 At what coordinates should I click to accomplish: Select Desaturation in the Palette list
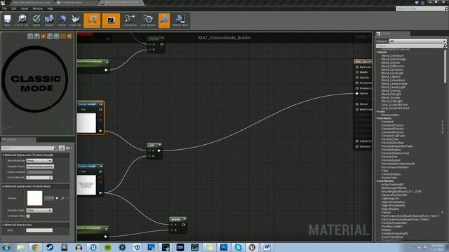tap(390, 115)
